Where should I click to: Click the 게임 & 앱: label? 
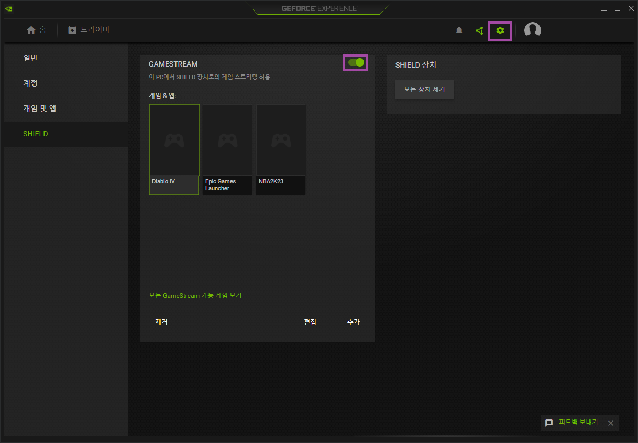pyautogui.click(x=163, y=96)
